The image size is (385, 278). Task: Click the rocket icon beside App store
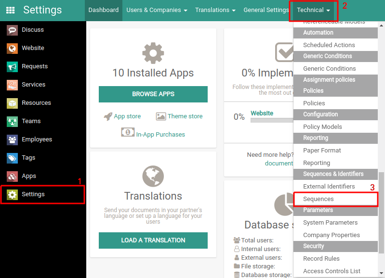tap(108, 116)
